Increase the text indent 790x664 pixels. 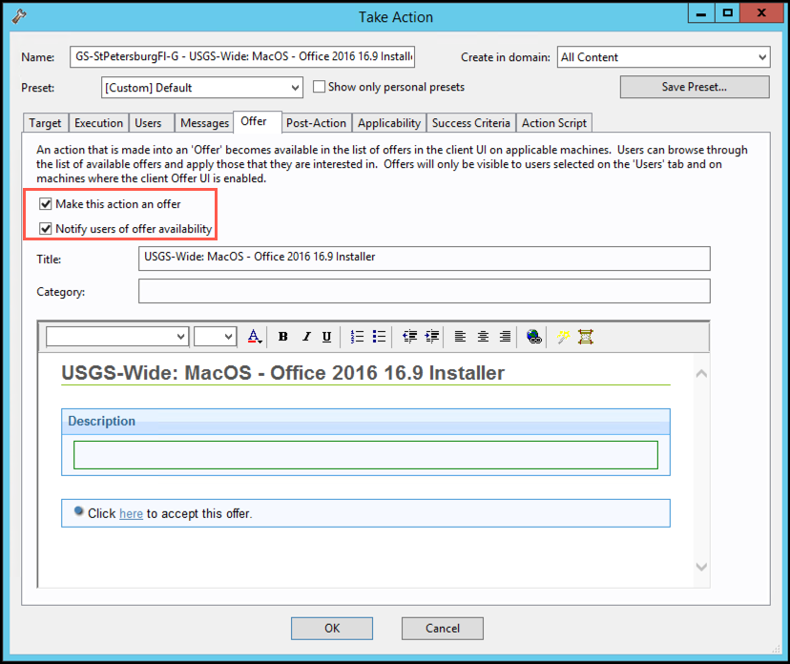coord(432,337)
